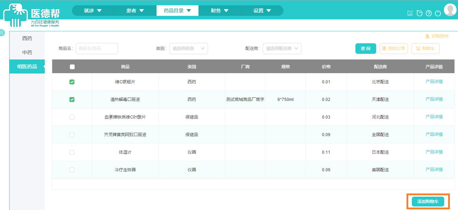Image resolution: width=458 pixels, height=210 pixels.
Task: Uncheck the 维C银翘片 row checkbox
Action: [72, 82]
